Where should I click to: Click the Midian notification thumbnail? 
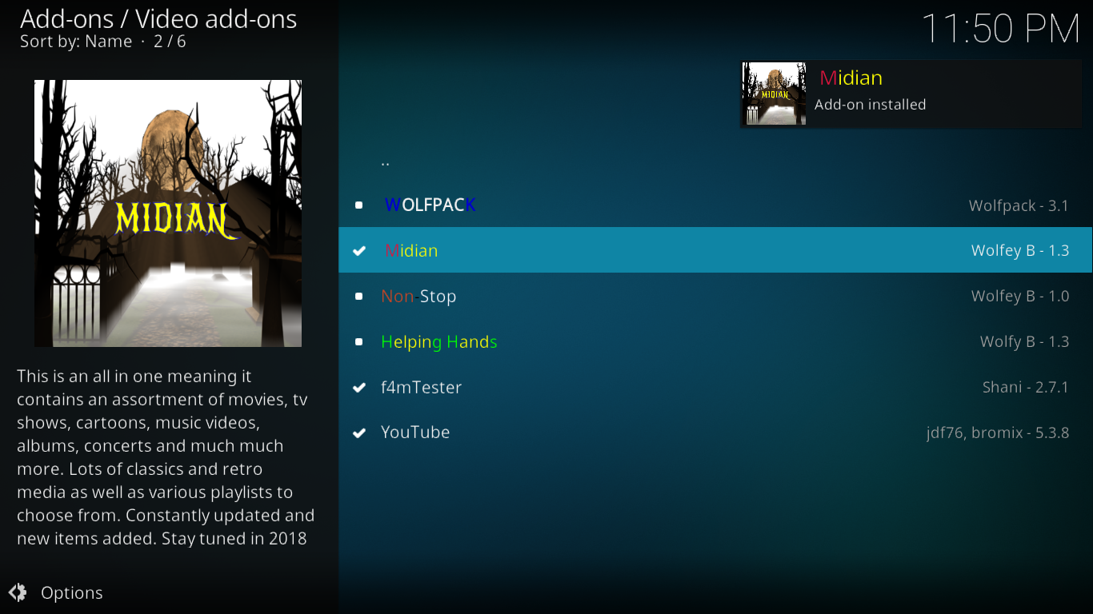pos(775,94)
